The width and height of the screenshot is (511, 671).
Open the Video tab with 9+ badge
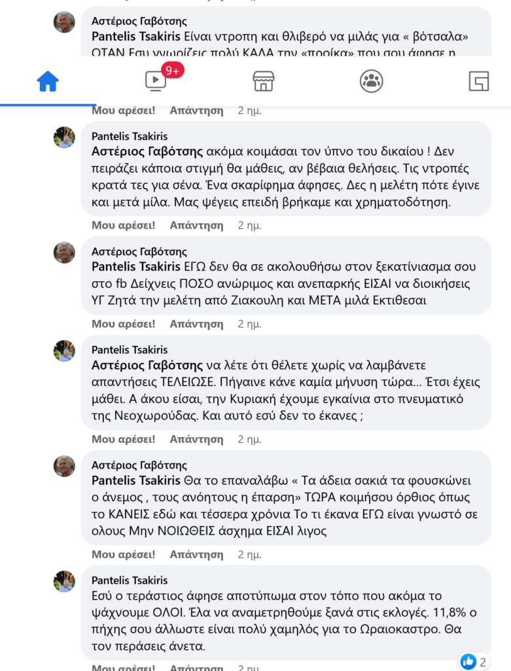156,81
